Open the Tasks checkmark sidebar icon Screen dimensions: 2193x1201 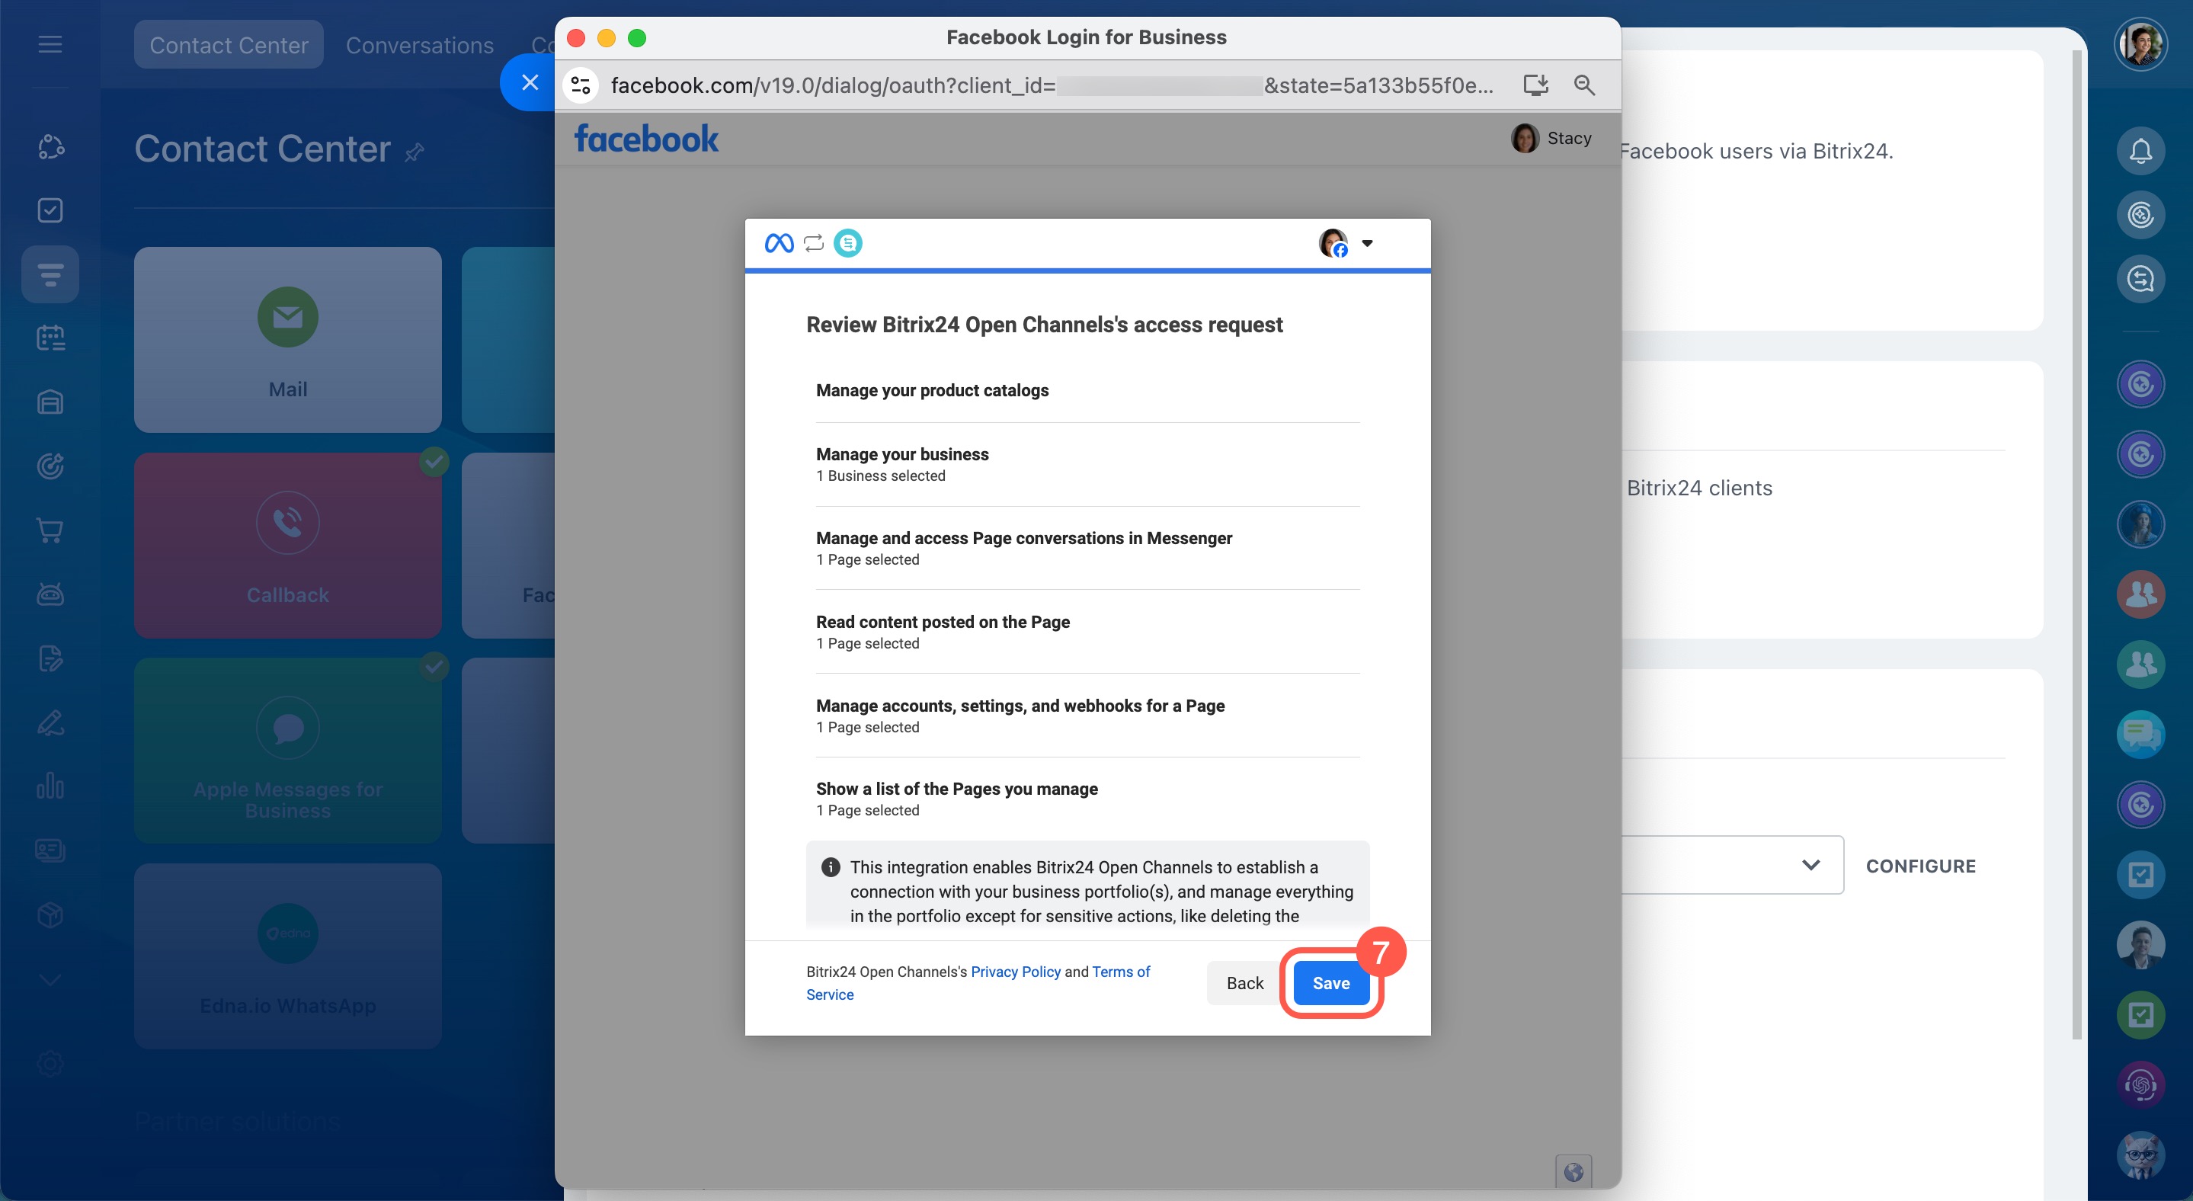coord(50,210)
